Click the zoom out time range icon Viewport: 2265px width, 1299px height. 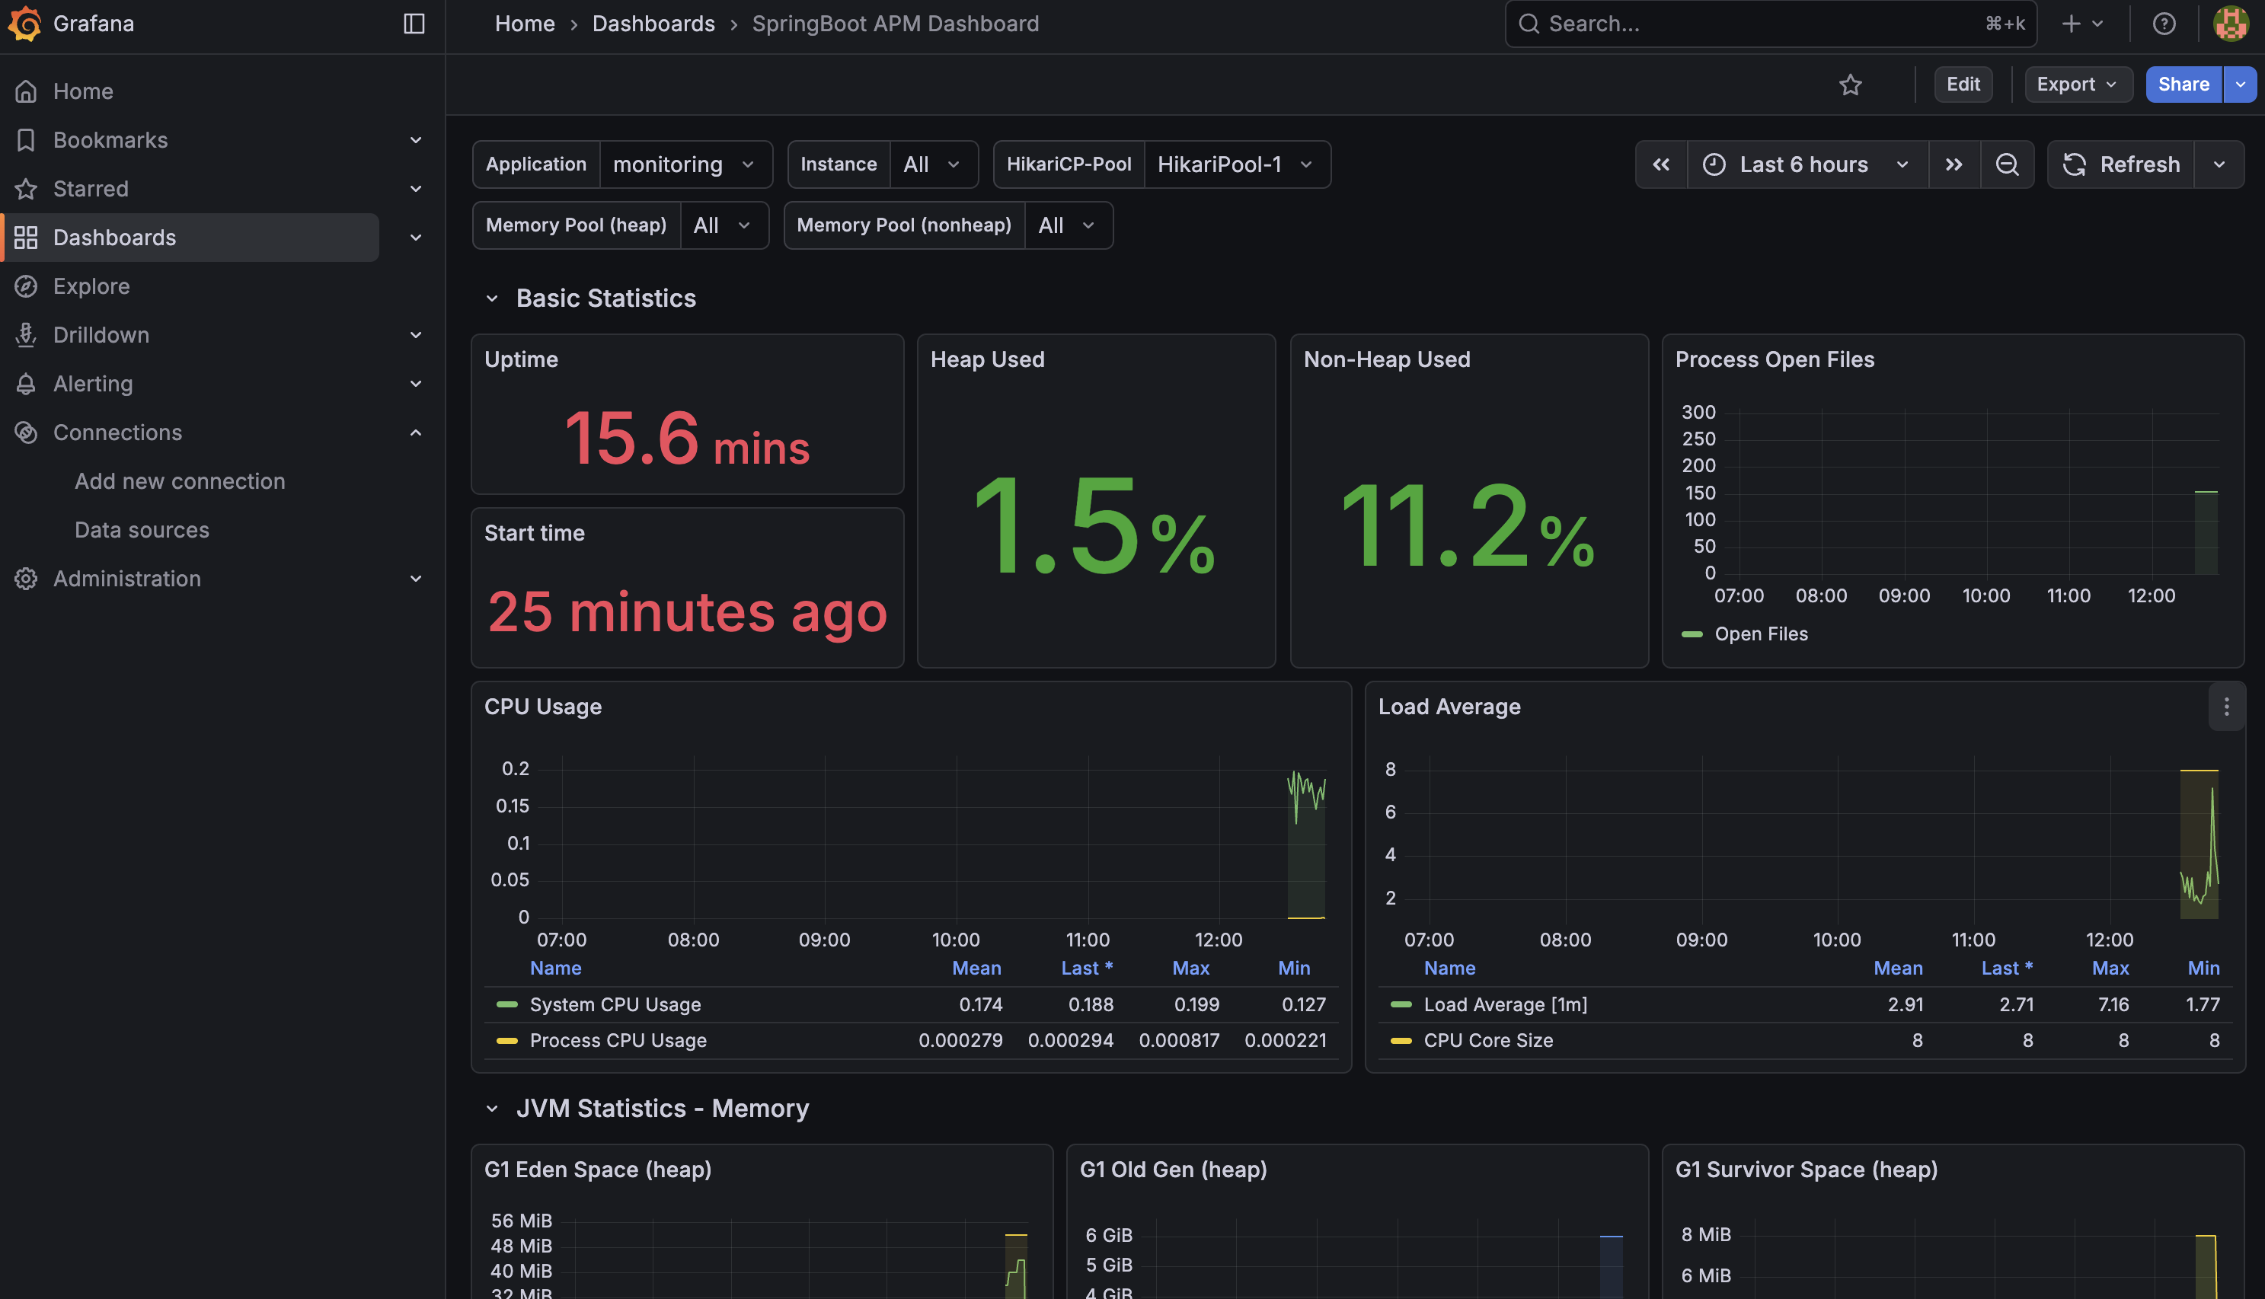2006,165
